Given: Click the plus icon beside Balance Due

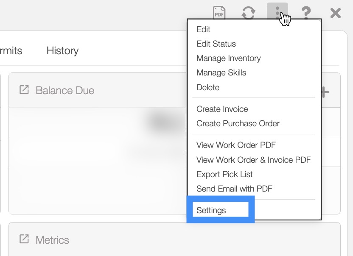Looking at the screenshot, I should 325,92.
